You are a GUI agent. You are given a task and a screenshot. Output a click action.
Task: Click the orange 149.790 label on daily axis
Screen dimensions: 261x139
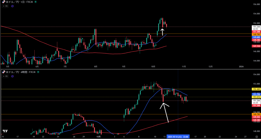[x=256, y=34]
